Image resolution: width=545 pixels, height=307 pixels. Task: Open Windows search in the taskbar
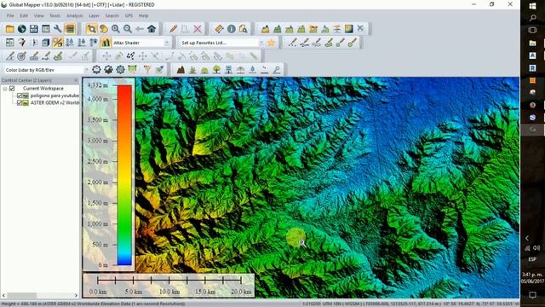click(532, 18)
